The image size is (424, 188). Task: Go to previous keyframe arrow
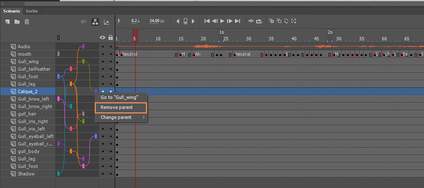[x=178, y=21]
